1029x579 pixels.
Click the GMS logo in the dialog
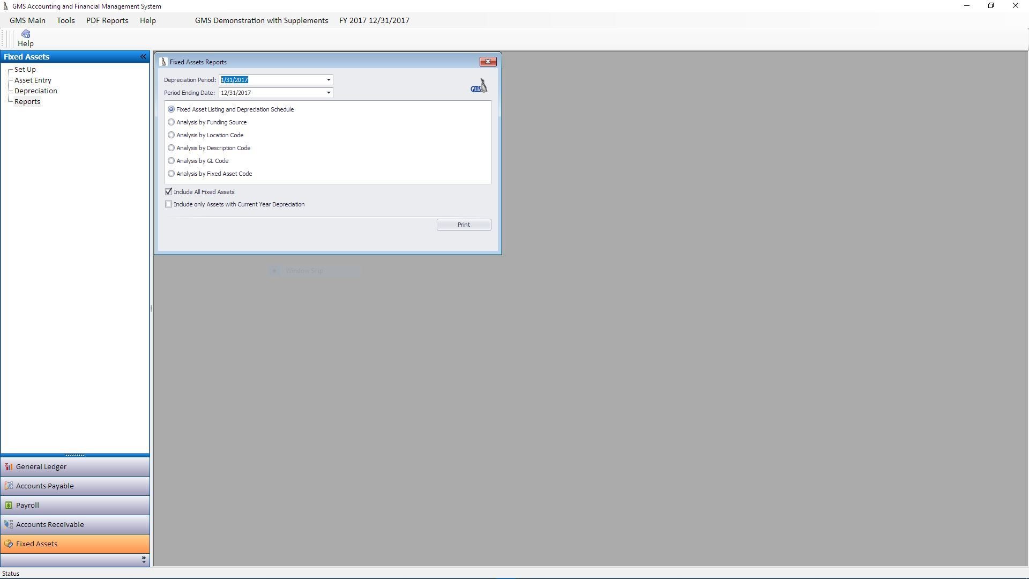click(479, 86)
